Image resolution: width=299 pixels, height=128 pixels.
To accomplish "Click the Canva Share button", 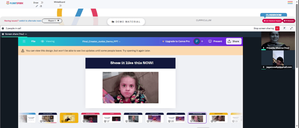I will 234,41.
